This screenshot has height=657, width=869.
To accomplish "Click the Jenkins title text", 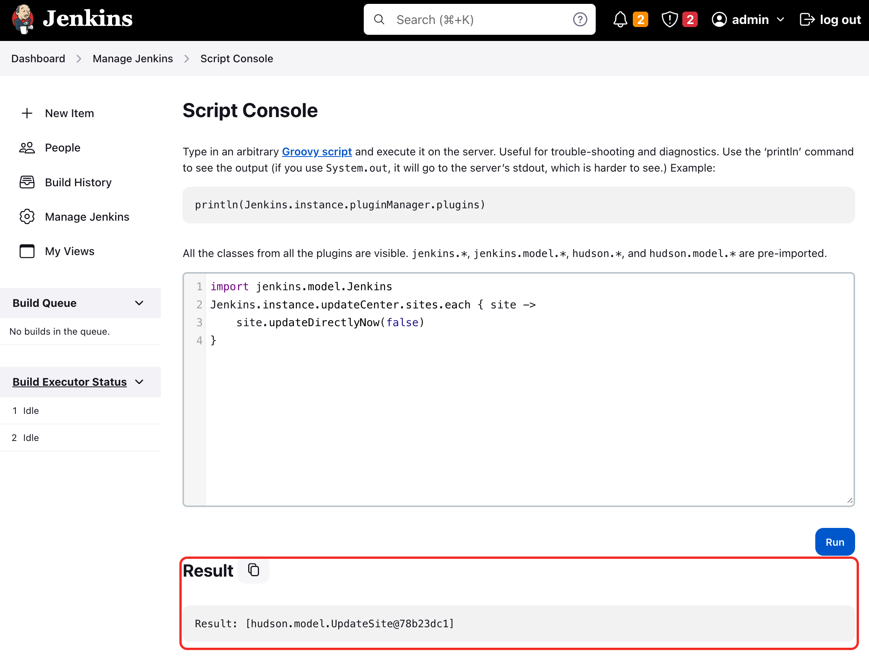I will coord(88,19).
